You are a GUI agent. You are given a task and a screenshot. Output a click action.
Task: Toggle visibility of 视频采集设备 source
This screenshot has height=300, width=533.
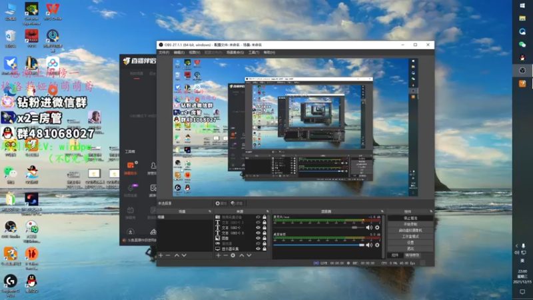point(258,217)
